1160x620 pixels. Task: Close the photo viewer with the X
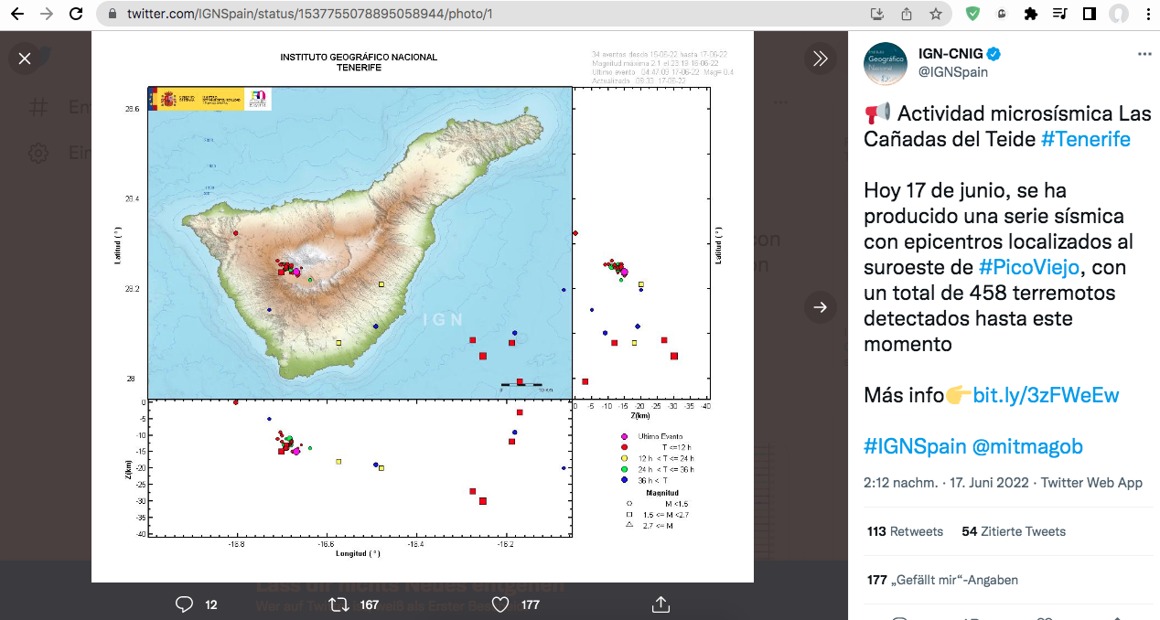25,59
